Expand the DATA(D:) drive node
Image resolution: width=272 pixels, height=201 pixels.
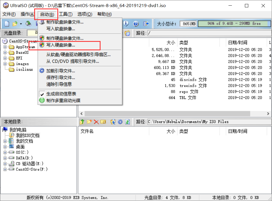pyautogui.click(x=5, y=158)
